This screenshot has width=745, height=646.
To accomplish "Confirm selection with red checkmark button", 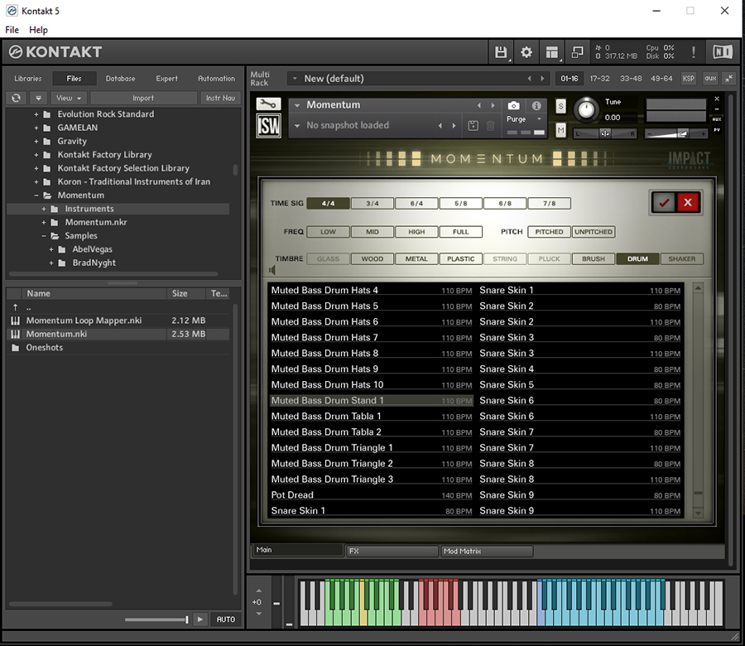I will click(664, 203).
